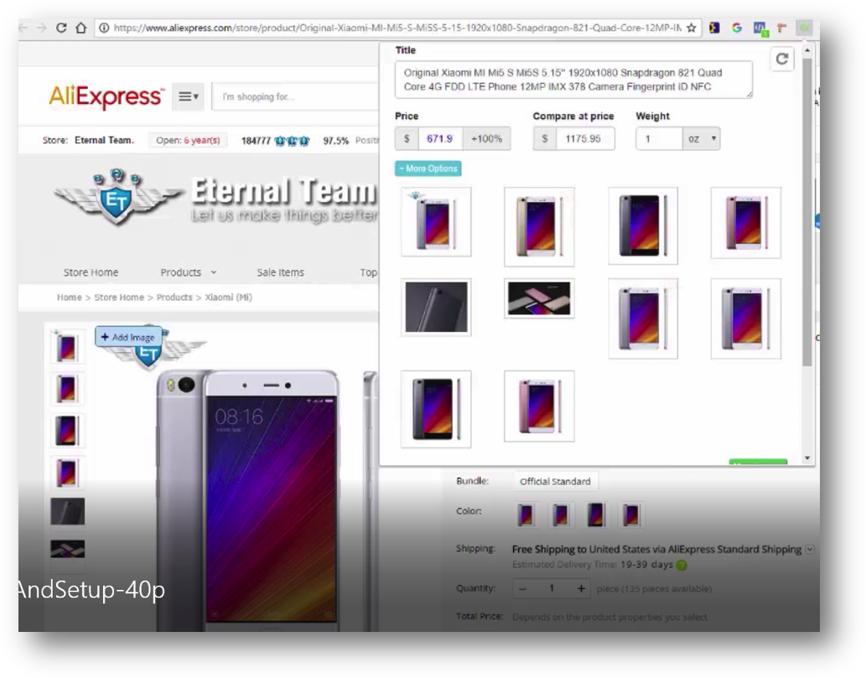
Task: Click the refresh icon in the extension popup
Action: [781, 59]
